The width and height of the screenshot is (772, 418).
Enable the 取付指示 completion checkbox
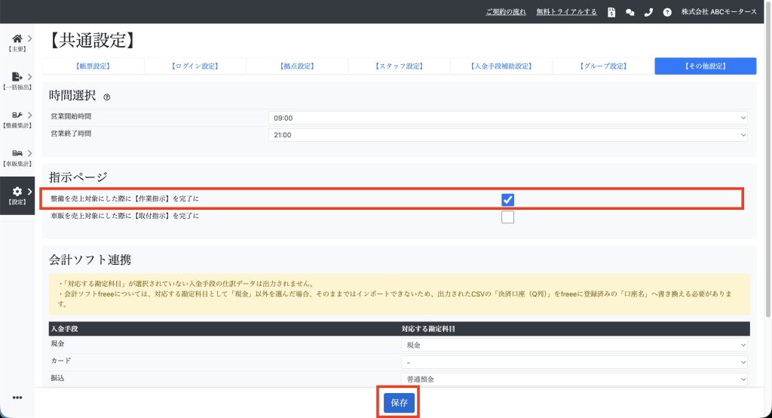pos(507,217)
